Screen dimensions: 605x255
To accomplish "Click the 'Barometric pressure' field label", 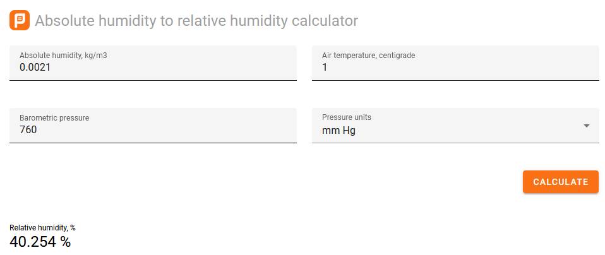I will [54, 118].
